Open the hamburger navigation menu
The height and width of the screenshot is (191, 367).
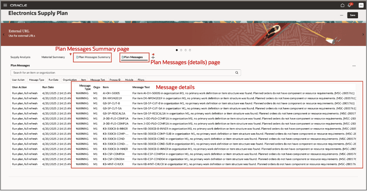pyautogui.click(x=5, y=5)
